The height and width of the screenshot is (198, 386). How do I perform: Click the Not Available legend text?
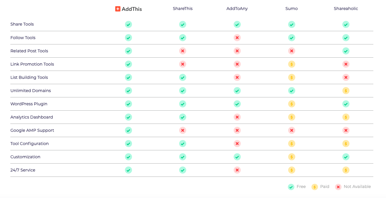pyautogui.click(x=357, y=187)
